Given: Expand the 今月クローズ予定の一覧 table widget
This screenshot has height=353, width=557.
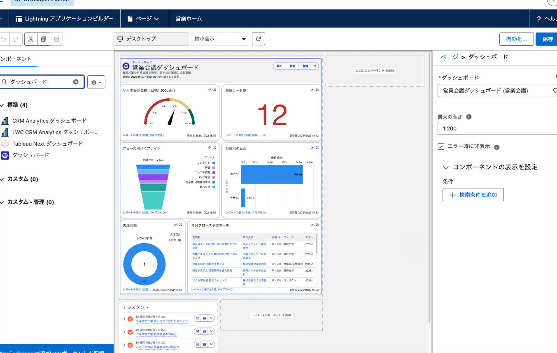Looking at the screenshot, I should tap(317, 225).
